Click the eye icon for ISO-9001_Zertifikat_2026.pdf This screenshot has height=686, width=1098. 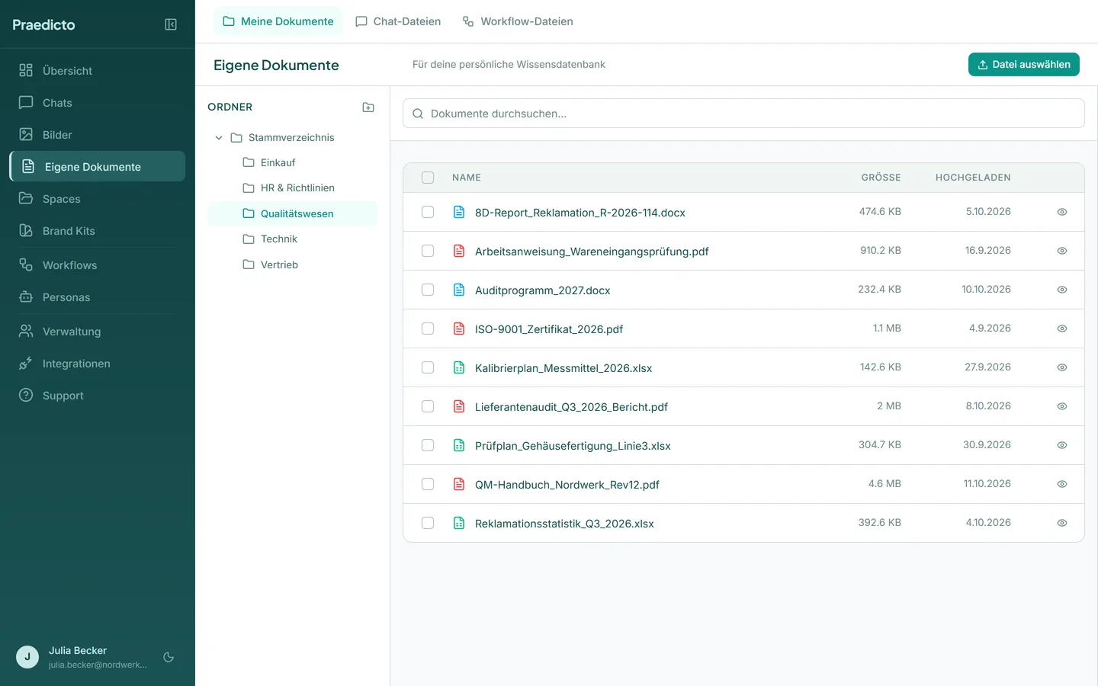(1061, 329)
